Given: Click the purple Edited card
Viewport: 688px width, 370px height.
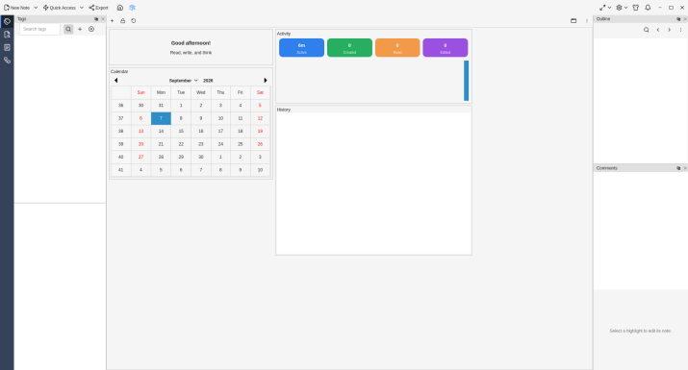Looking at the screenshot, I should [446, 48].
